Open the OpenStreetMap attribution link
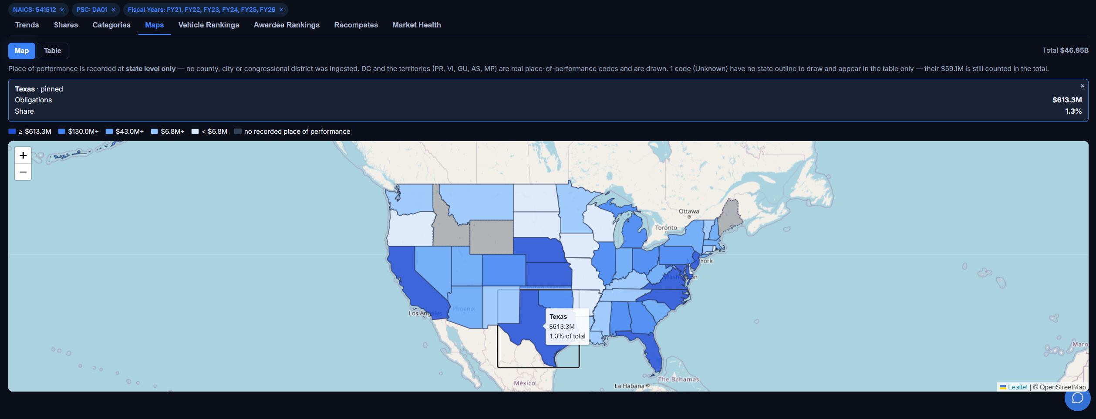The height and width of the screenshot is (419, 1096). click(1062, 387)
